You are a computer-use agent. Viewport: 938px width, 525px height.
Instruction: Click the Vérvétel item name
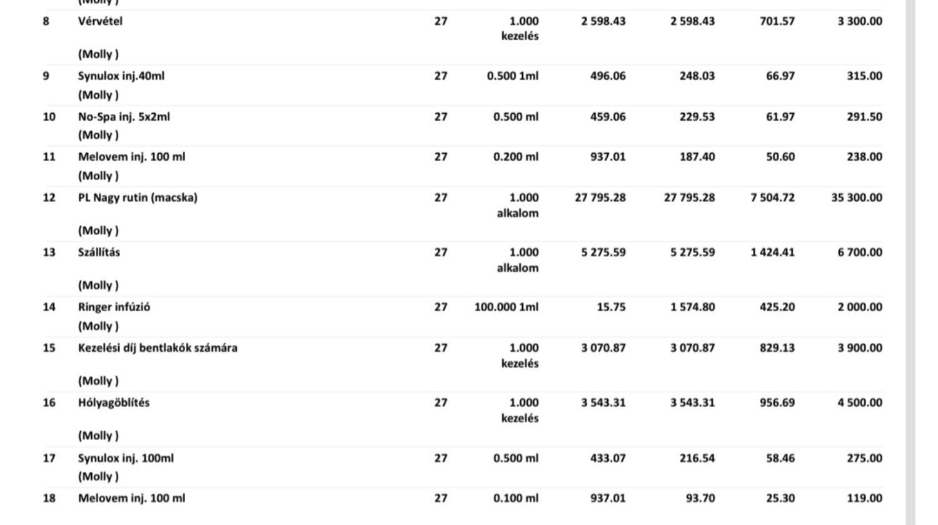[x=100, y=21]
